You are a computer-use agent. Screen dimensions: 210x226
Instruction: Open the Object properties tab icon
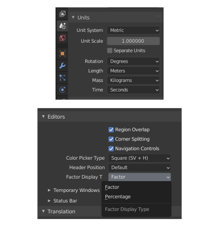tap(62, 53)
